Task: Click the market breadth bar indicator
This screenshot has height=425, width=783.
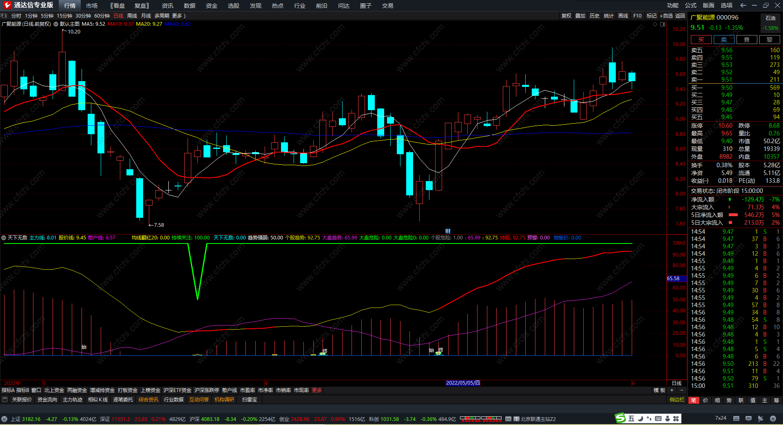Action: point(481,418)
